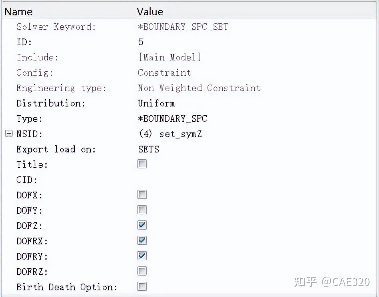Check the DOFRZ rotation constraint
The width and height of the screenshot is (379, 297).
[141, 271]
